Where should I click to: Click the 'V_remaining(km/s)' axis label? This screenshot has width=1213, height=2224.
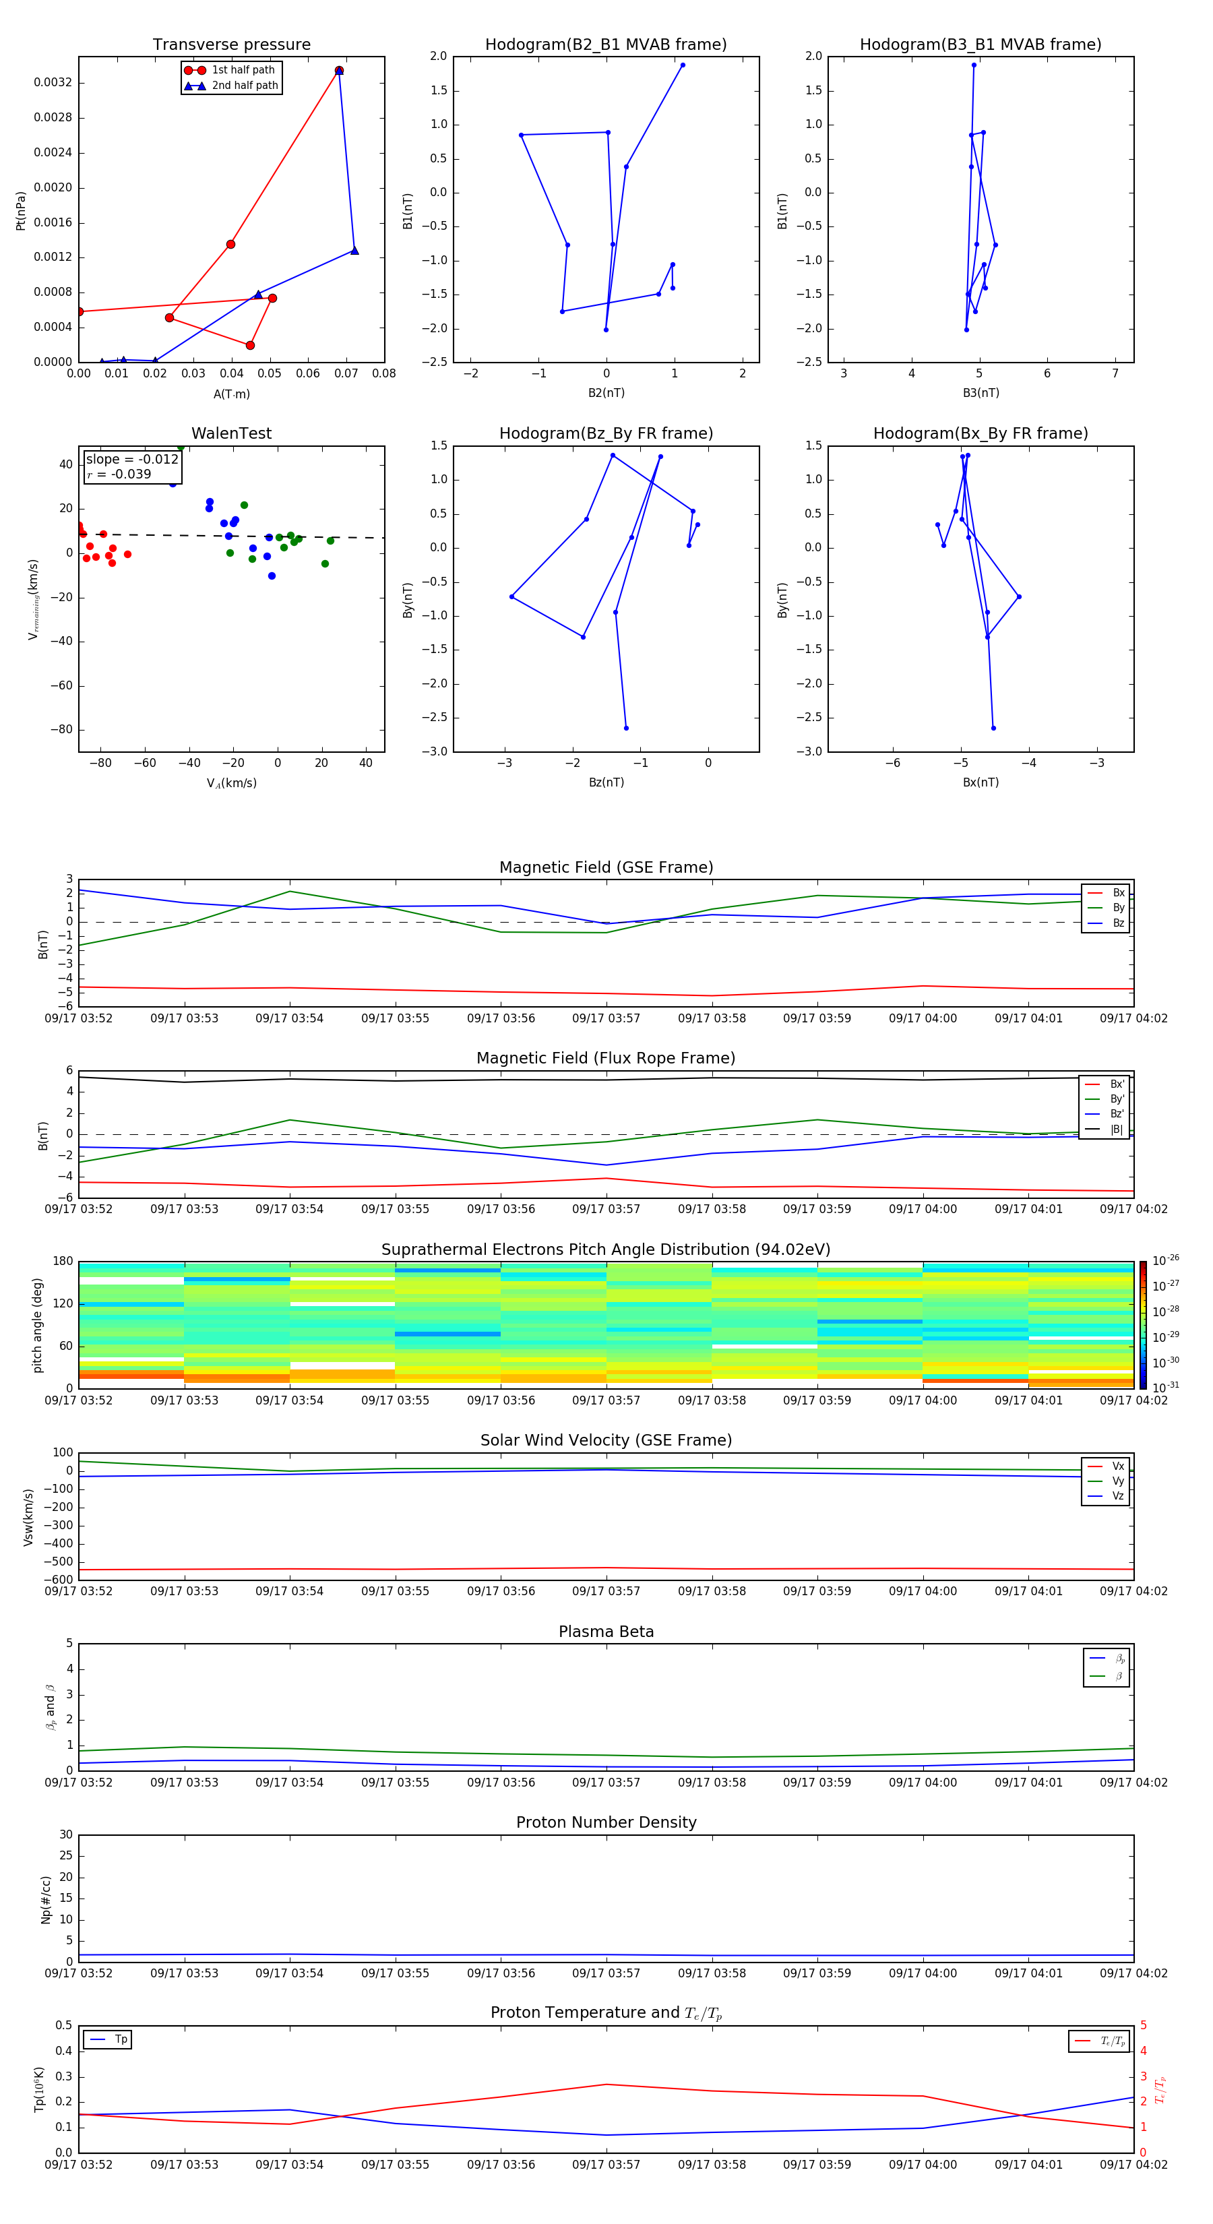coord(34,599)
